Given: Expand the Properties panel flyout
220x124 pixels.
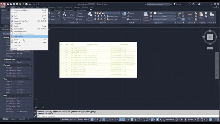Looking at the screenshot, I should coord(158,23).
